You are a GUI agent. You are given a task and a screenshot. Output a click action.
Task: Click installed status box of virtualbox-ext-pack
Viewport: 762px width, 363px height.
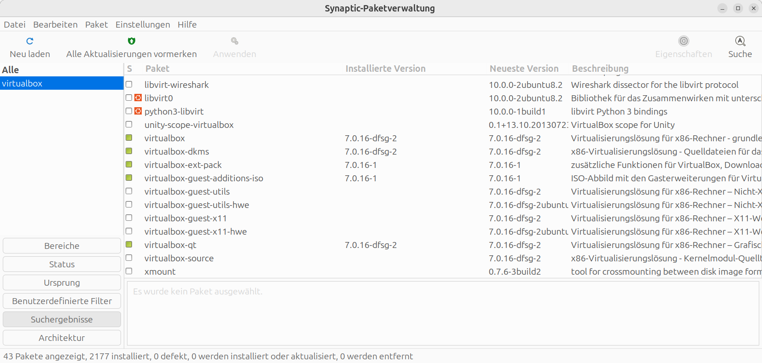click(129, 164)
